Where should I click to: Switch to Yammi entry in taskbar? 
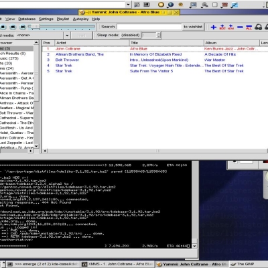192,264
